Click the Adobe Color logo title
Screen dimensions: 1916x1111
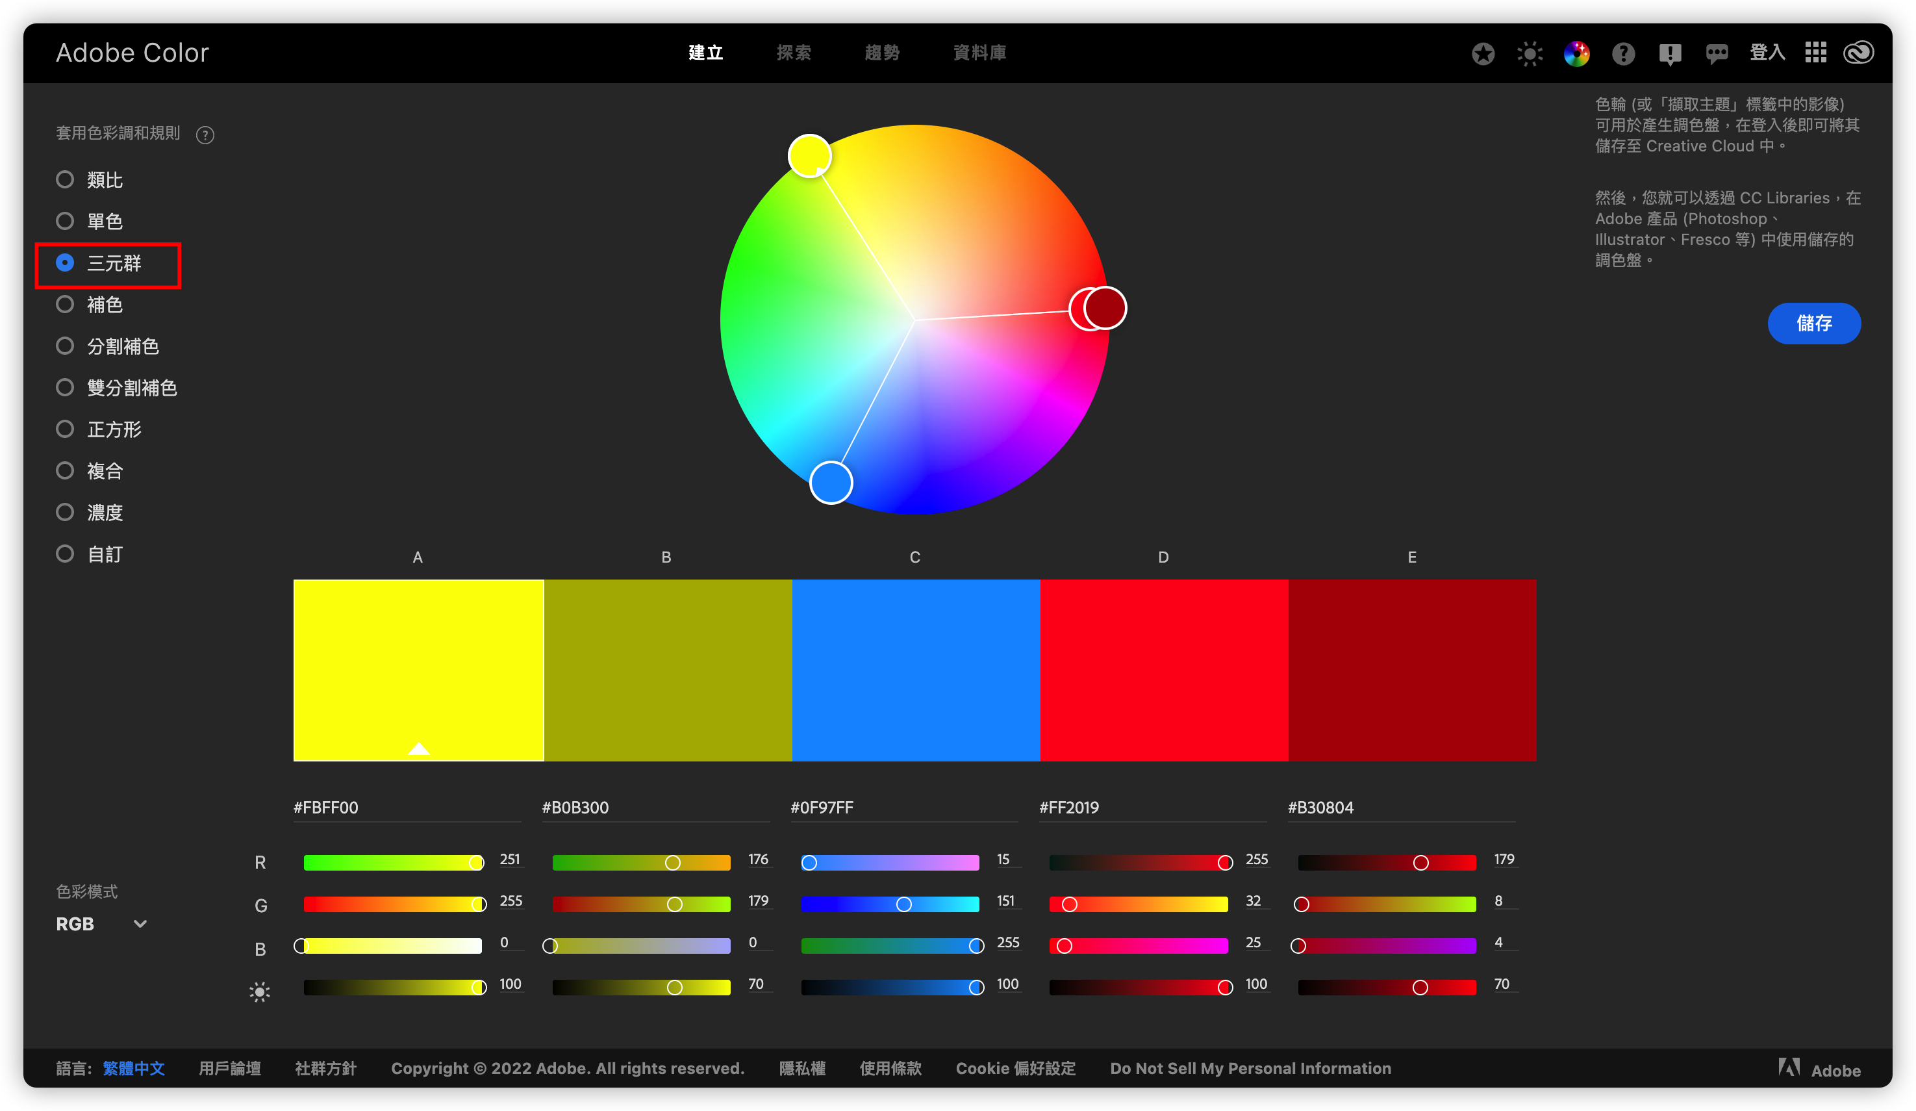tap(132, 53)
